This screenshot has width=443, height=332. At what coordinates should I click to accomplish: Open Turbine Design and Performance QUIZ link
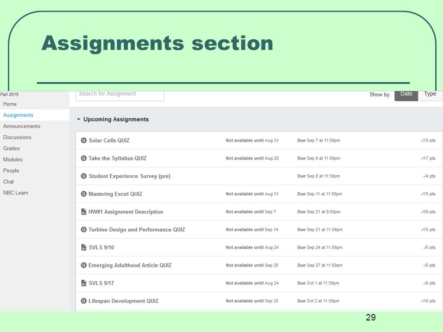click(137, 230)
